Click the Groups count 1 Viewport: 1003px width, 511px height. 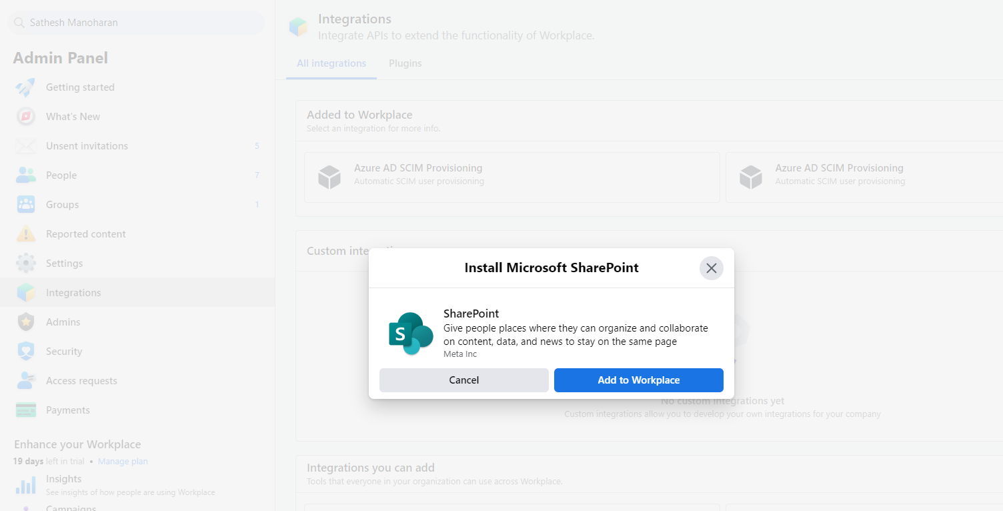point(257,205)
